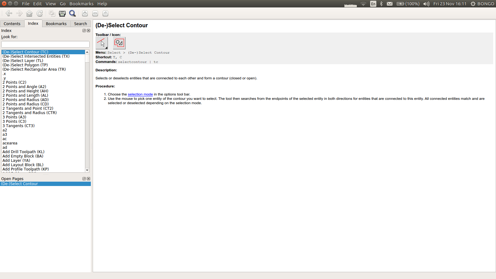Float the Index panel via undock icon

click(x=84, y=31)
